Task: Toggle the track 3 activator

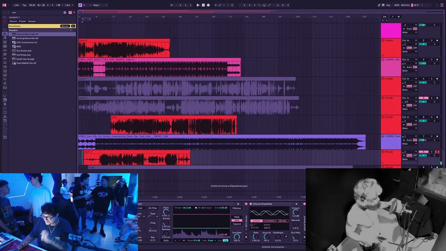Action: click(x=423, y=60)
